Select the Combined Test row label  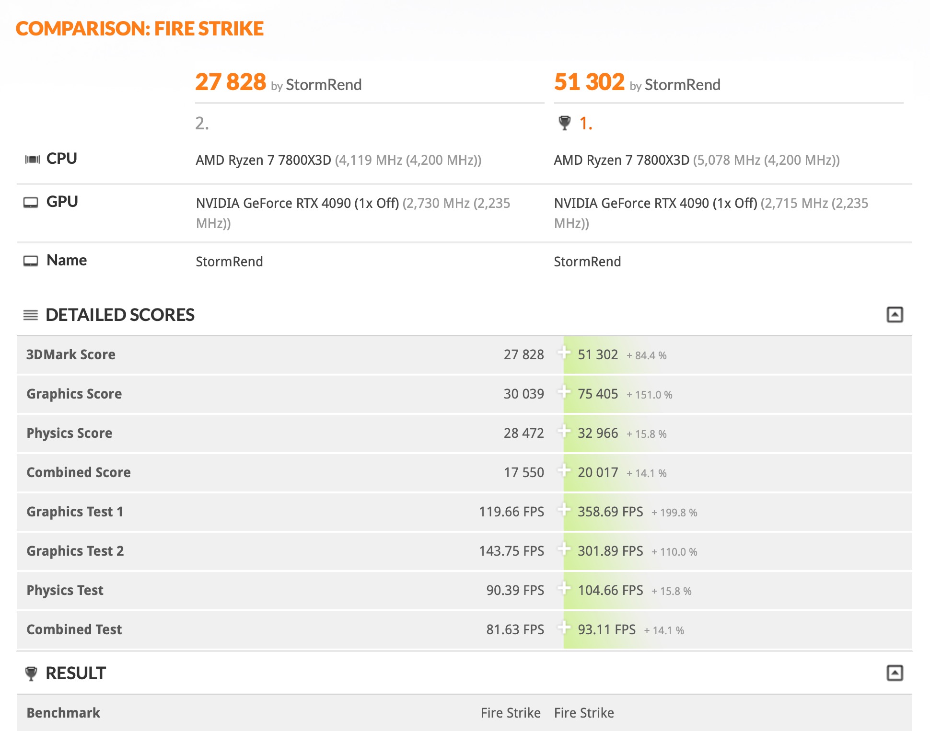(x=74, y=629)
